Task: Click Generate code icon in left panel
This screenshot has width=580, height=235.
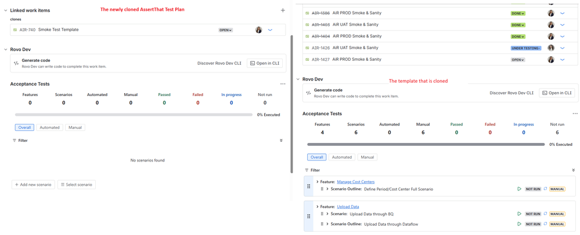Action: (16, 63)
